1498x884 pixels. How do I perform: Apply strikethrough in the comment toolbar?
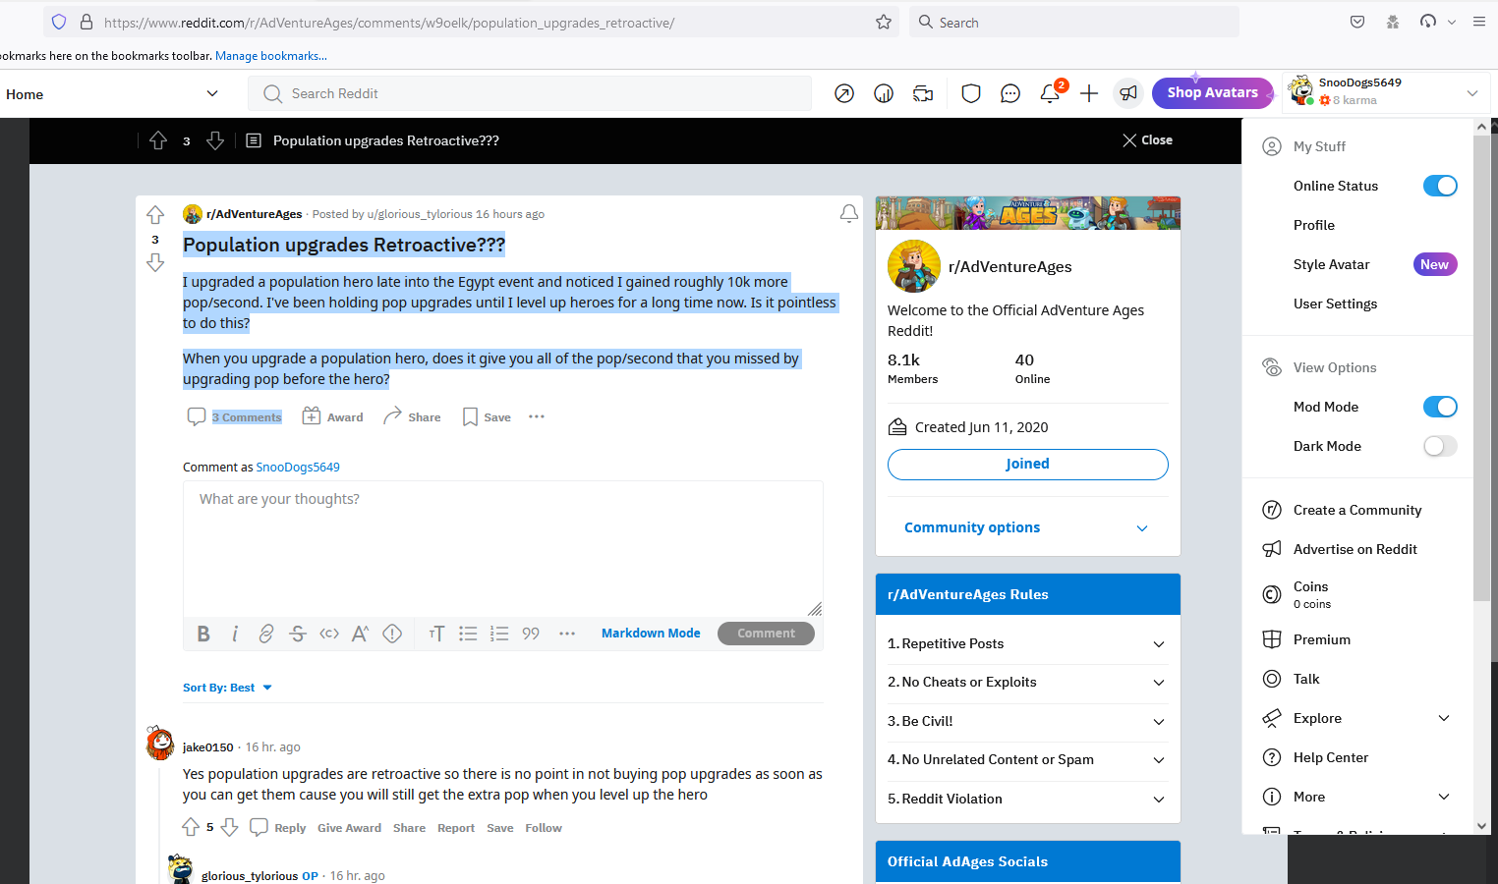(x=297, y=634)
